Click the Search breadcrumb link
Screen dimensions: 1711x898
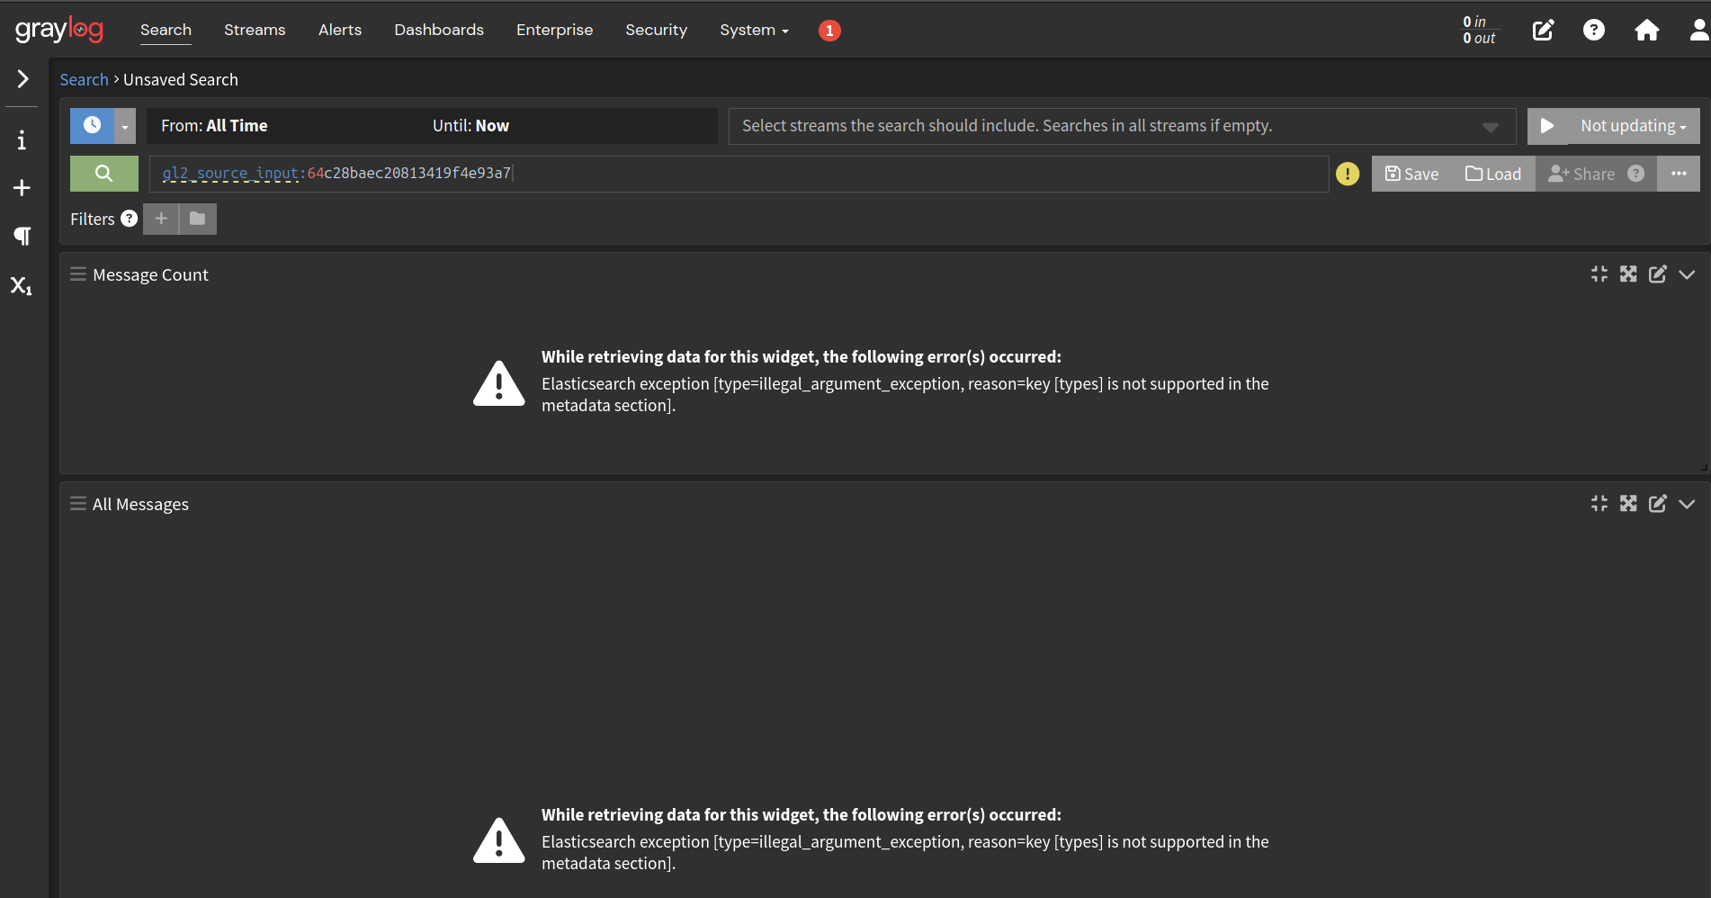pos(84,79)
